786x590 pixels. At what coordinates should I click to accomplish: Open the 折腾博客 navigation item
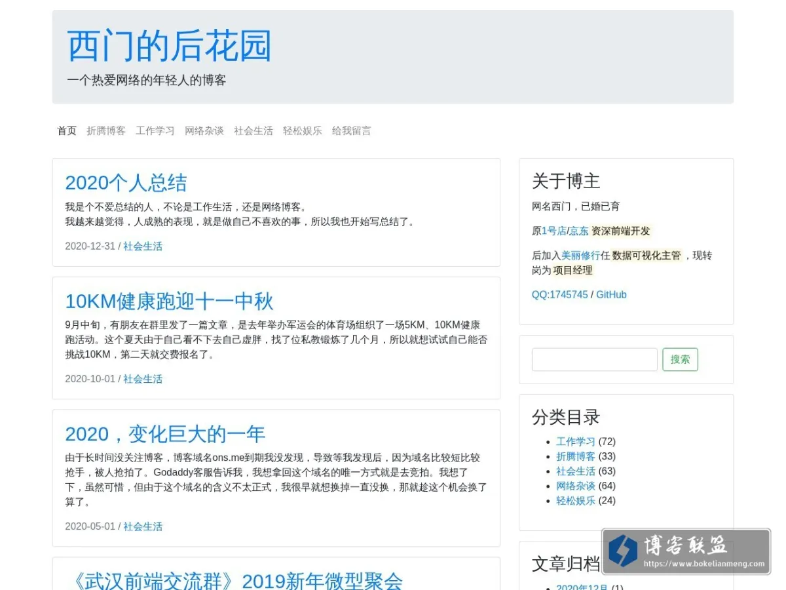pyautogui.click(x=106, y=130)
